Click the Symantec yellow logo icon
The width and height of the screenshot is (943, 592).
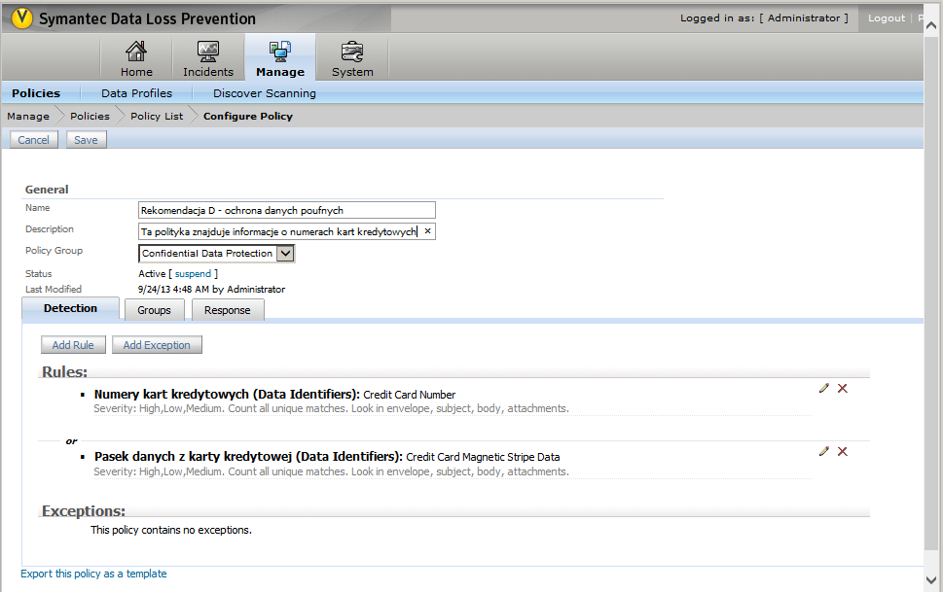[x=21, y=18]
